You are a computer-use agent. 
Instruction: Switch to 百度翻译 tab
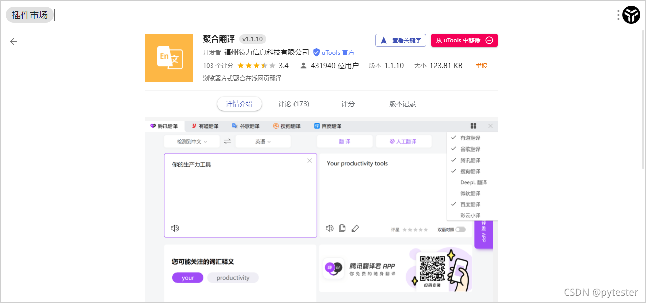pyautogui.click(x=327, y=126)
